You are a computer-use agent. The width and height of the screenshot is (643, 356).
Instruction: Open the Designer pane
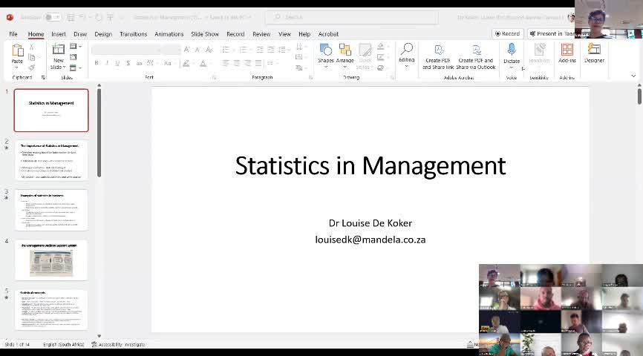click(x=594, y=52)
